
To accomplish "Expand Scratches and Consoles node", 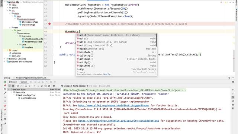I will tap(5, 61).
